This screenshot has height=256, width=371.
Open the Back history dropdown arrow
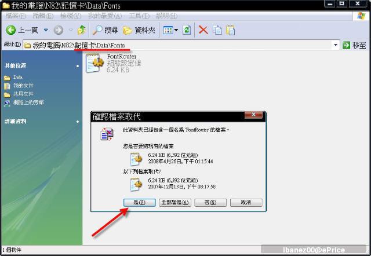click(x=46, y=30)
